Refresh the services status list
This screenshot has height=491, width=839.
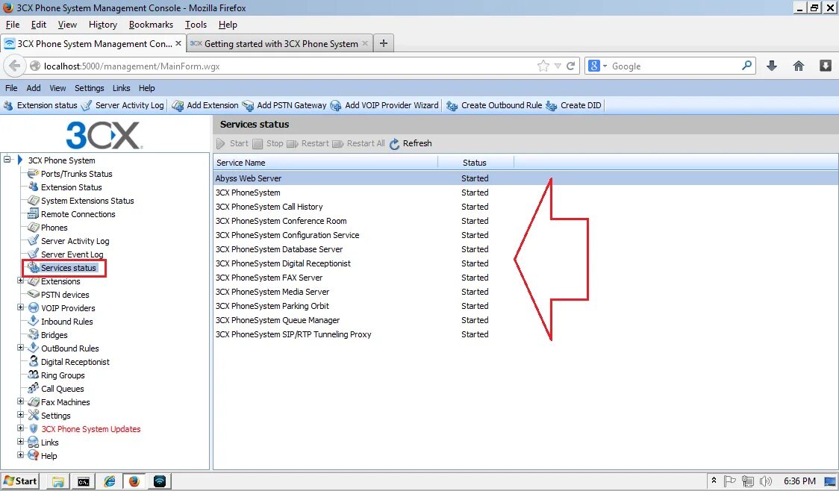pos(411,143)
